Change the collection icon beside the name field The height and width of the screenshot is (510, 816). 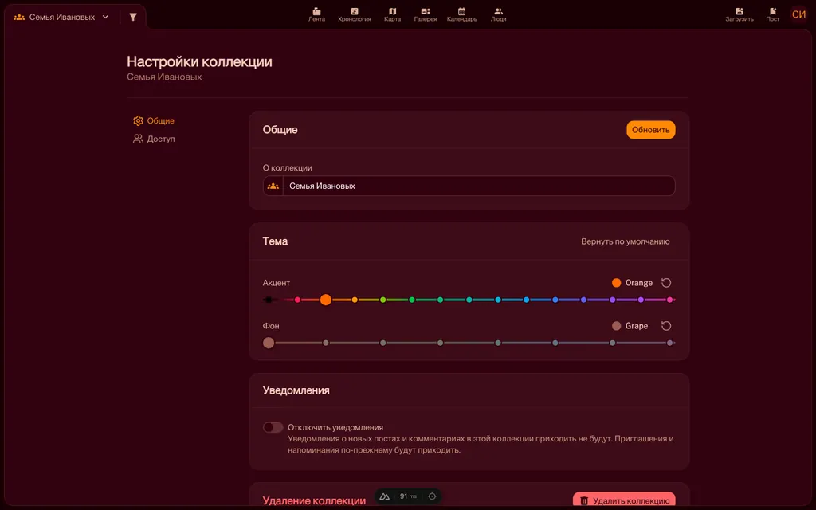click(x=273, y=186)
